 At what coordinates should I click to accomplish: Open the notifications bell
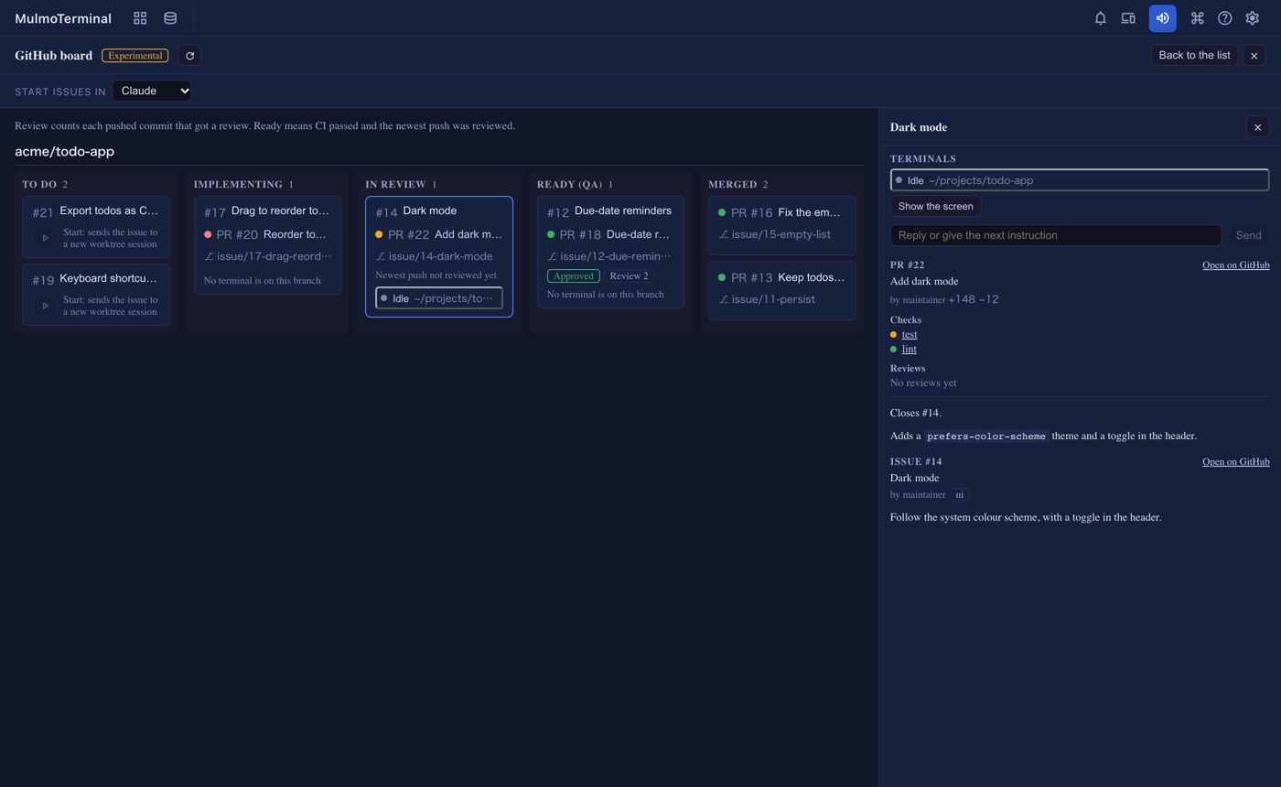click(x=1101, y=18)
